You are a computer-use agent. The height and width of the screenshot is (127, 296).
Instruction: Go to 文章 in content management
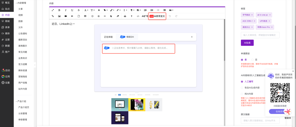pos(21,9)
